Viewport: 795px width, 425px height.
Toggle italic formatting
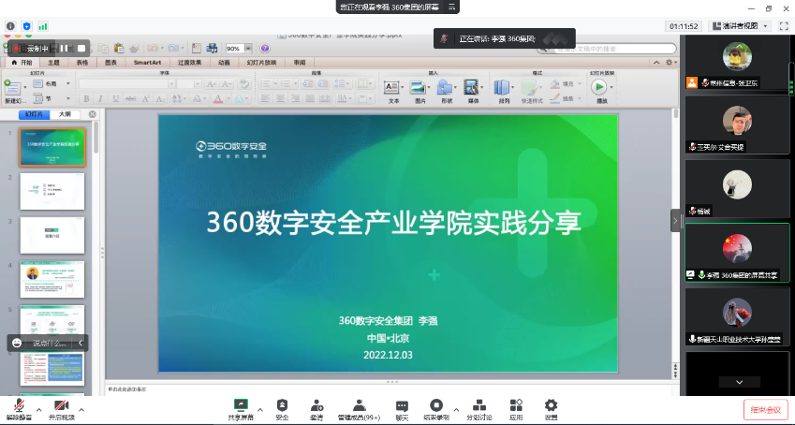[x=100, y=98]
